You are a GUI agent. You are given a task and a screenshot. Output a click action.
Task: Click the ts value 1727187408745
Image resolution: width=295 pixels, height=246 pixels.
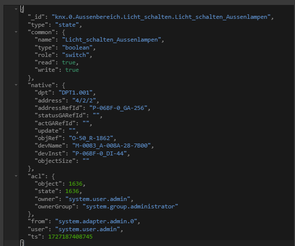click(x=71, y=237)
